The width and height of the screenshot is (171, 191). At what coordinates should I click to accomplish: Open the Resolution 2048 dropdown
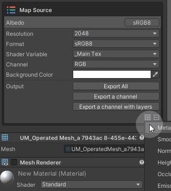(x=116, y=33)
